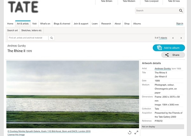
Task: Click the Share button
Action: (x=173, y=55)
